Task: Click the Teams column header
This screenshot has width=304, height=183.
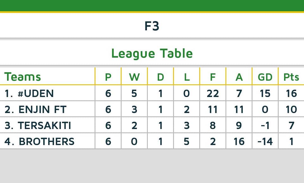Action: 22,77
